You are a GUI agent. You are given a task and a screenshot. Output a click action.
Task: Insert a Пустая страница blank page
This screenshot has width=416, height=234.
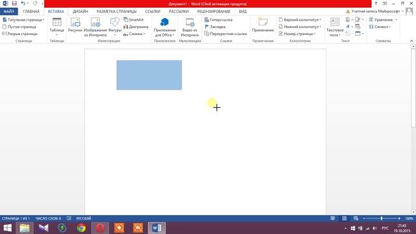pyautogui.click(x=19, y=27)
